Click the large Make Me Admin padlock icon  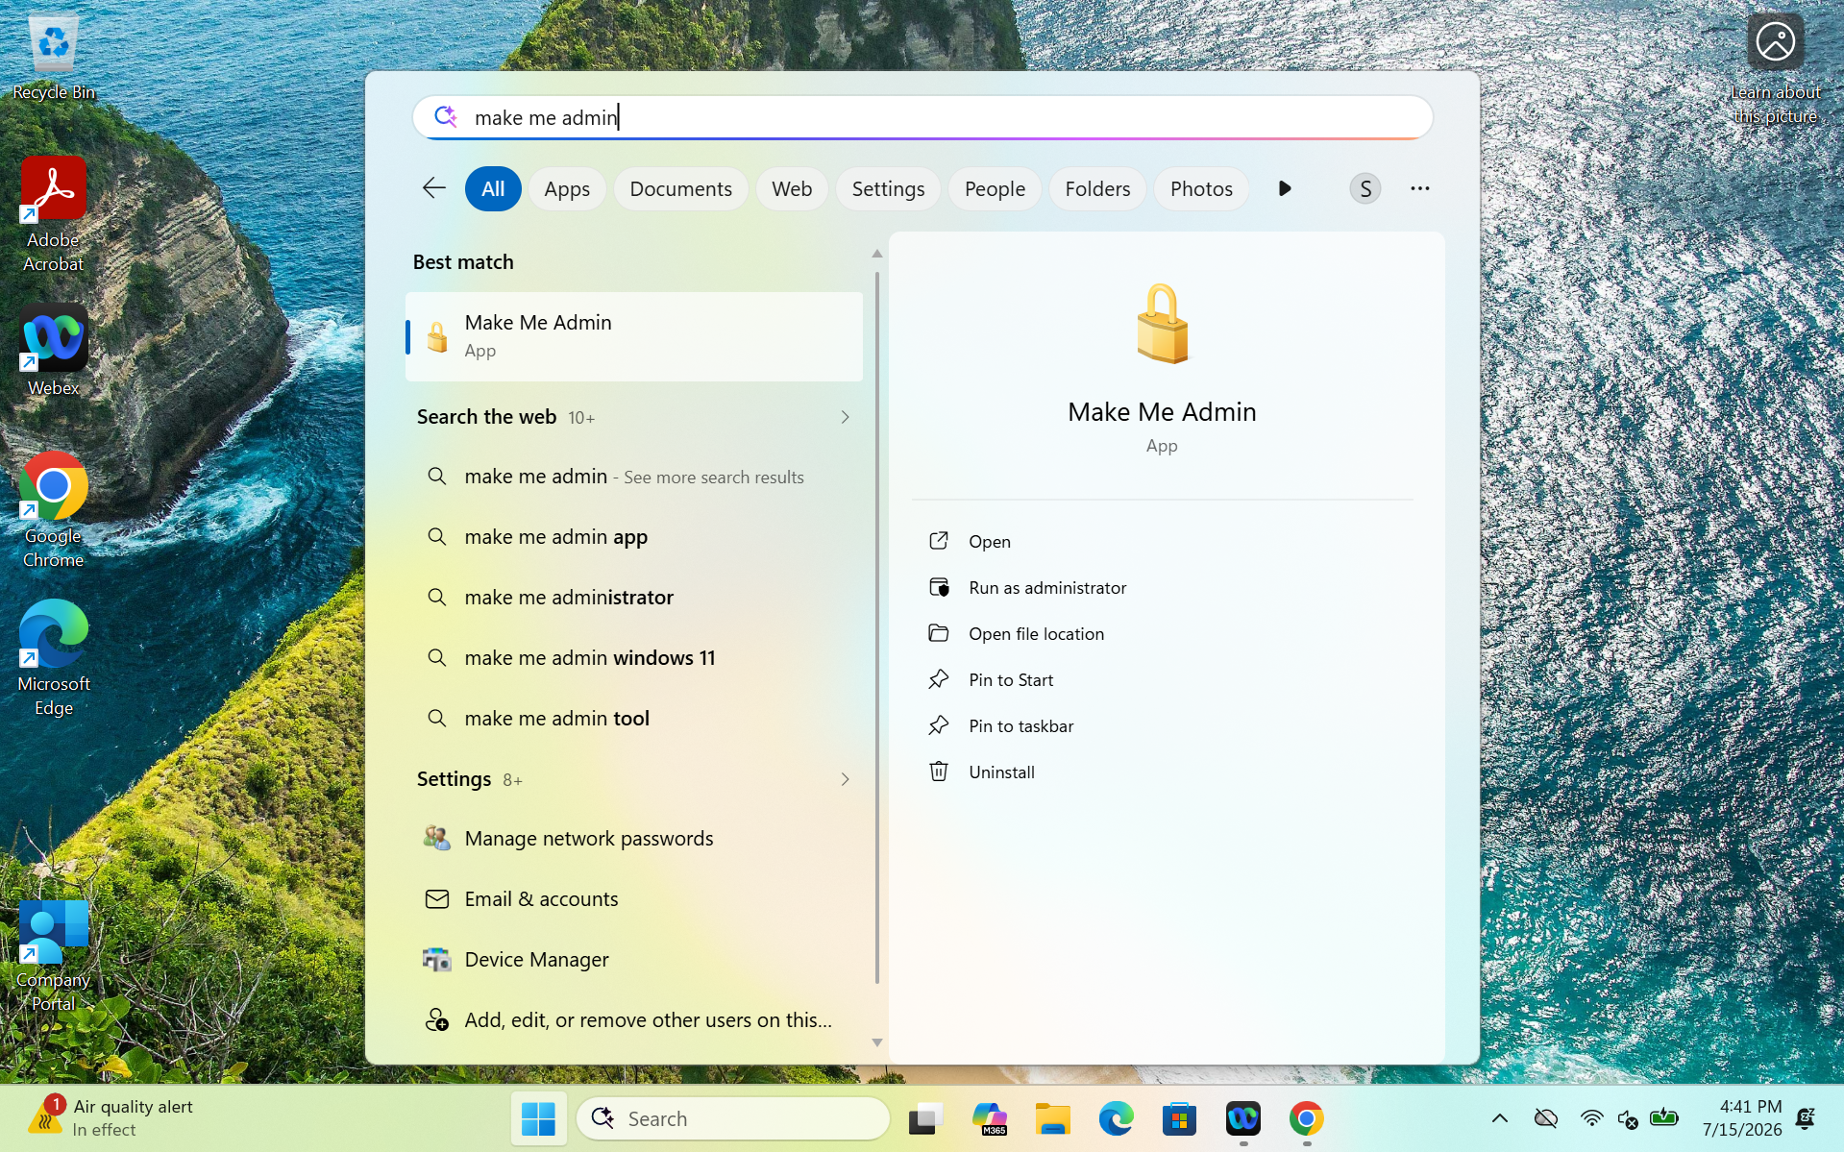(1162, 325)
